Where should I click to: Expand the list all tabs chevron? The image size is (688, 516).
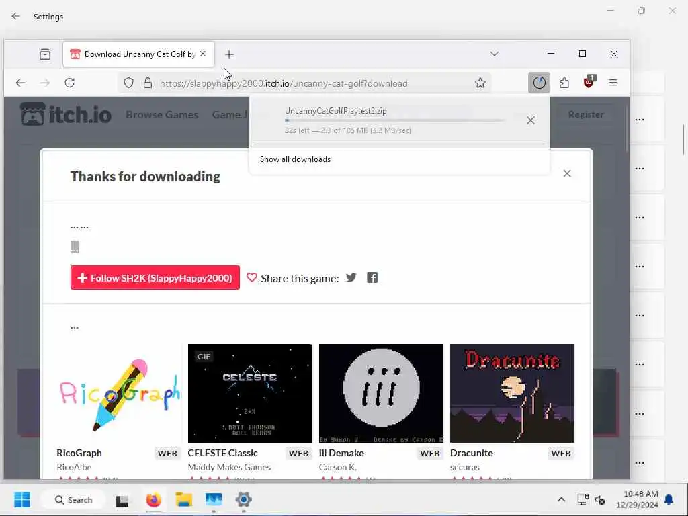[x=494, y=54]
